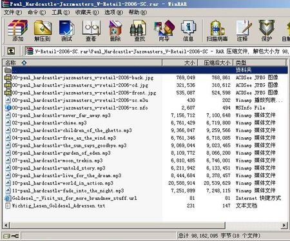Open the 查看 (View) toolbar icon
The width and height of the screenshot is (290, 241).
pyautogui.click(x=91, y=30)
